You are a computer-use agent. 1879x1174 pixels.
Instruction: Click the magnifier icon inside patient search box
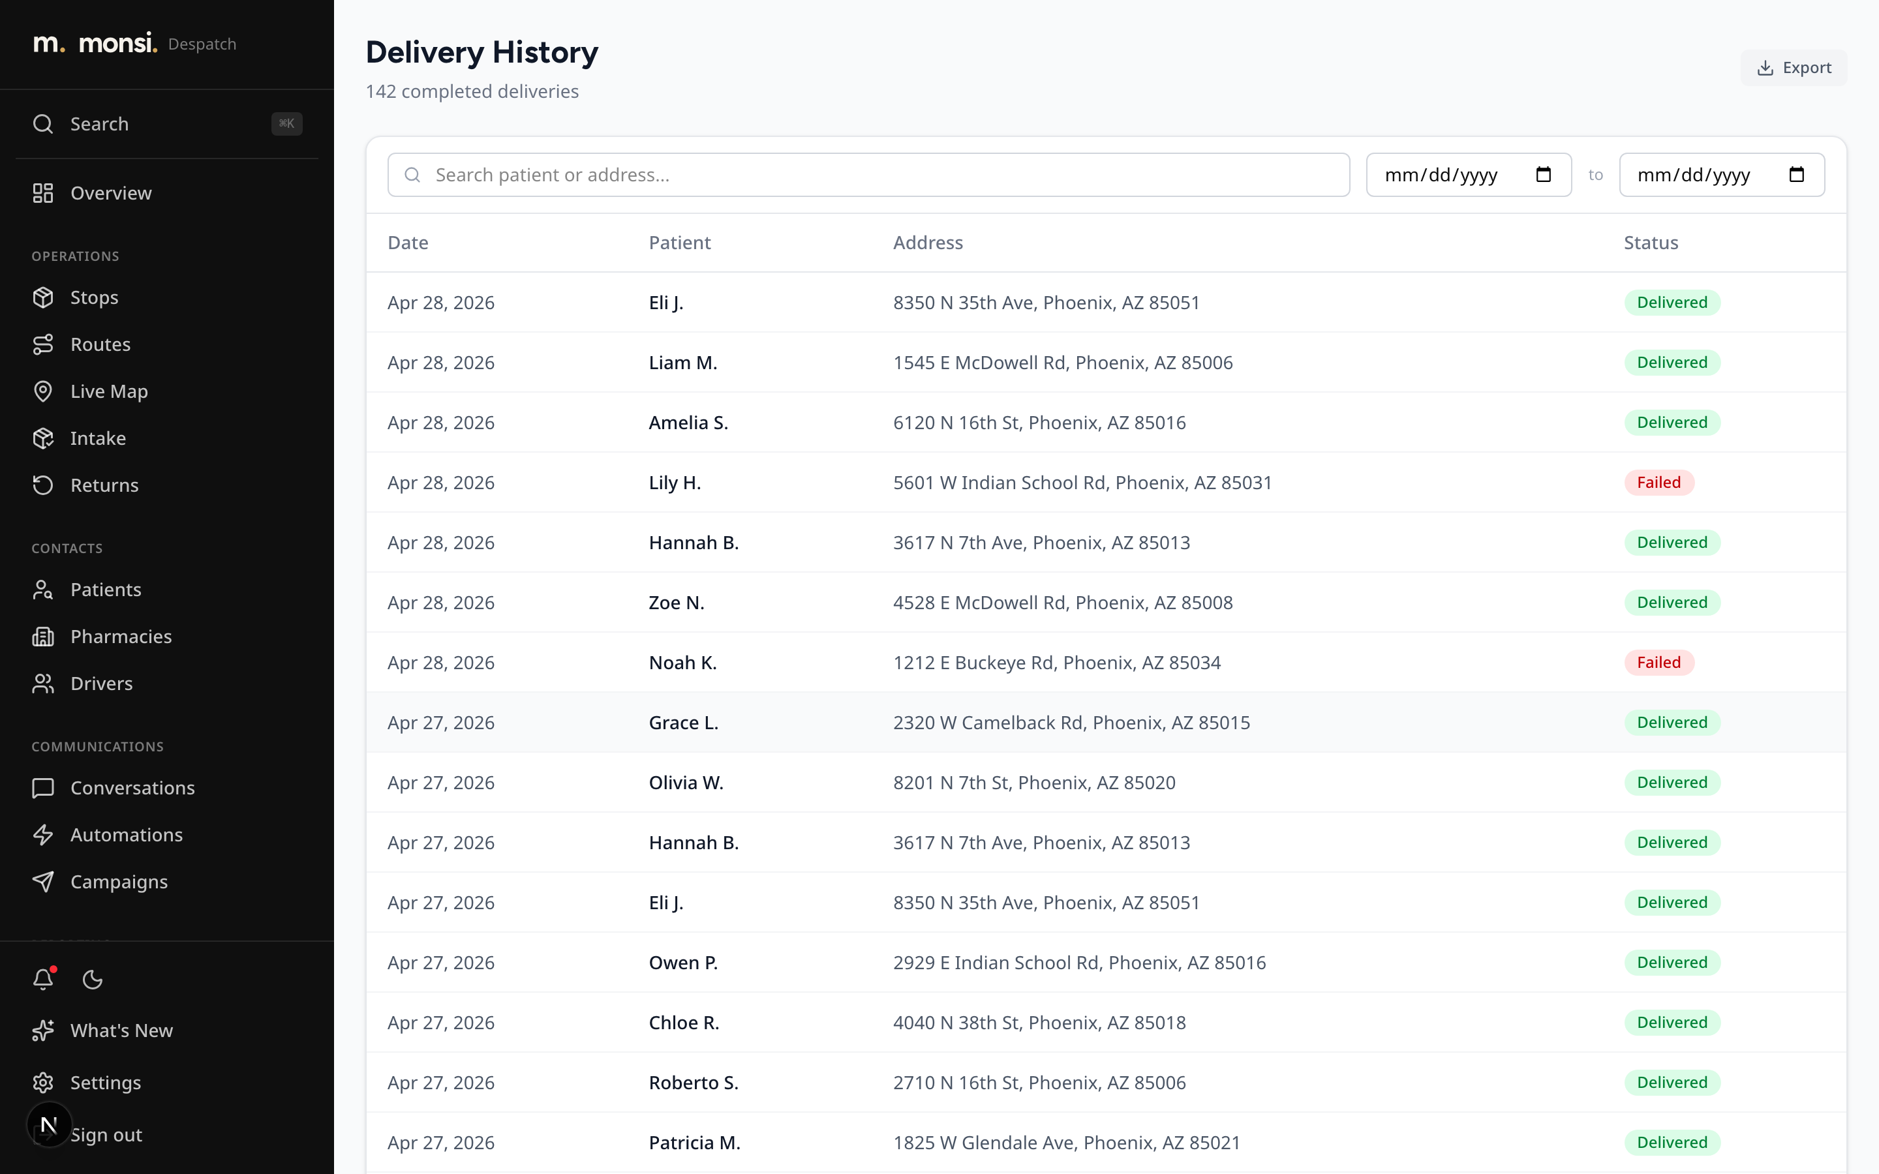(413, 175)
